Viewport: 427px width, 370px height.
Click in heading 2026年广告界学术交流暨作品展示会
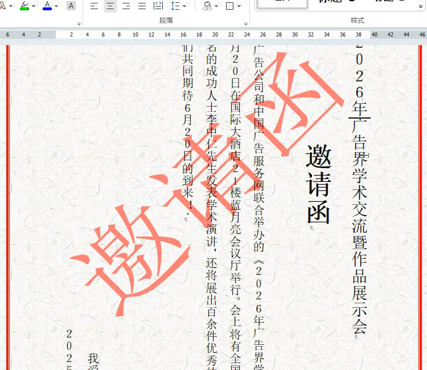tap(359, 190)
